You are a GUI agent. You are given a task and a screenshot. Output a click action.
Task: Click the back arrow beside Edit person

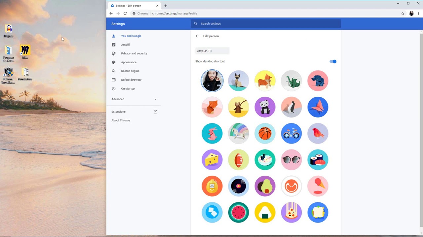[x=197, y=36]
